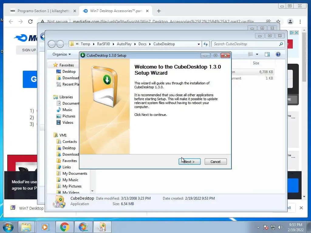Select RarSFX0 in the address breadcrumb

click(103, 44)
